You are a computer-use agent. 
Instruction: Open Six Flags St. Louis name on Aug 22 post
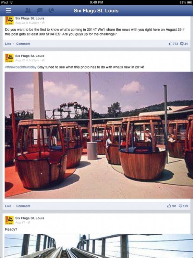coord(30,56)
